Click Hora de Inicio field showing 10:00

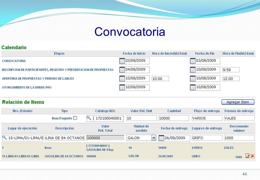tap(160, 78)
